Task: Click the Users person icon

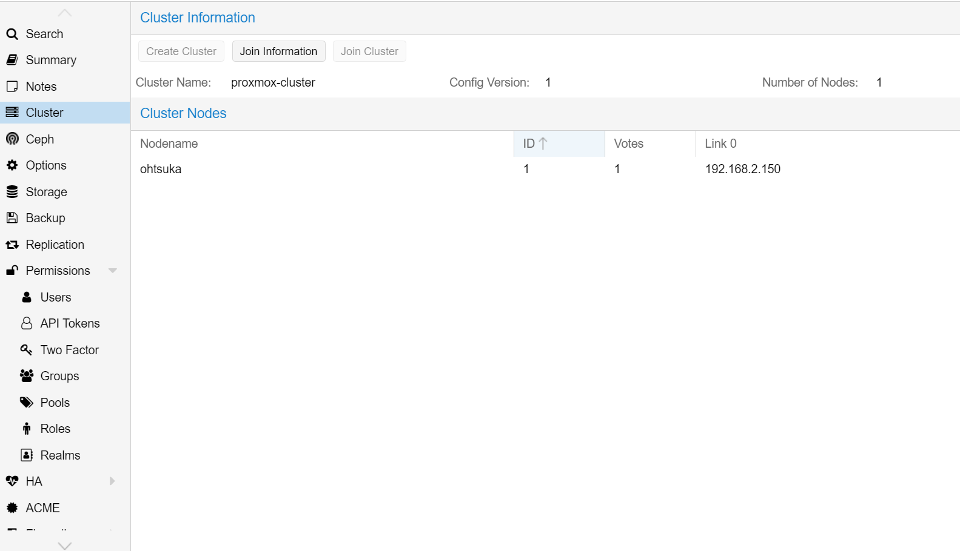Action: [x=27, y=297]
